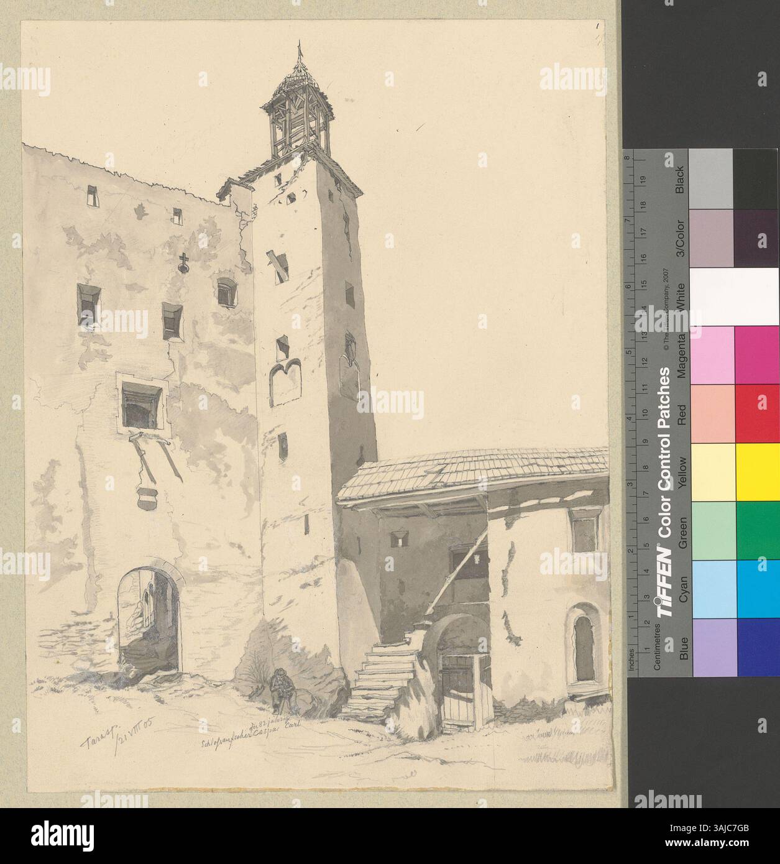Select the light pink magenta patch
This screenshot has height=864, width=780.
(x=711, y=354)
